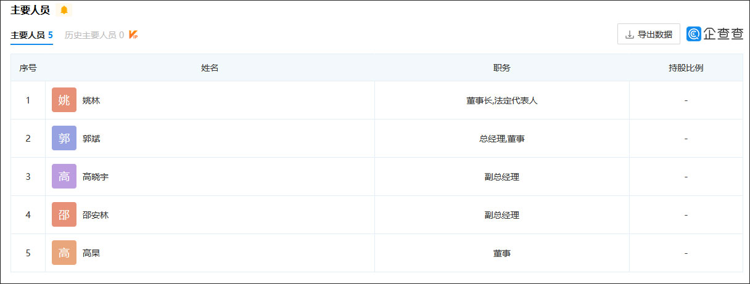Click the 持股比例 column header
750x284 pixels.
point(686,68)
